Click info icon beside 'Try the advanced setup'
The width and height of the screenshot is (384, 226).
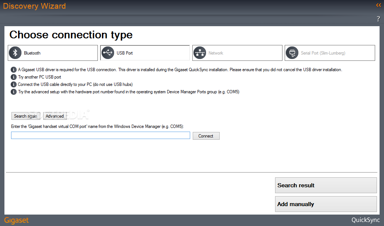click(13, 92)
